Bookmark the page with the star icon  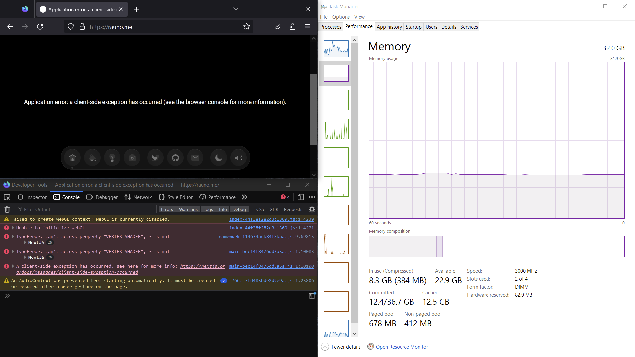tap(247, 27)
